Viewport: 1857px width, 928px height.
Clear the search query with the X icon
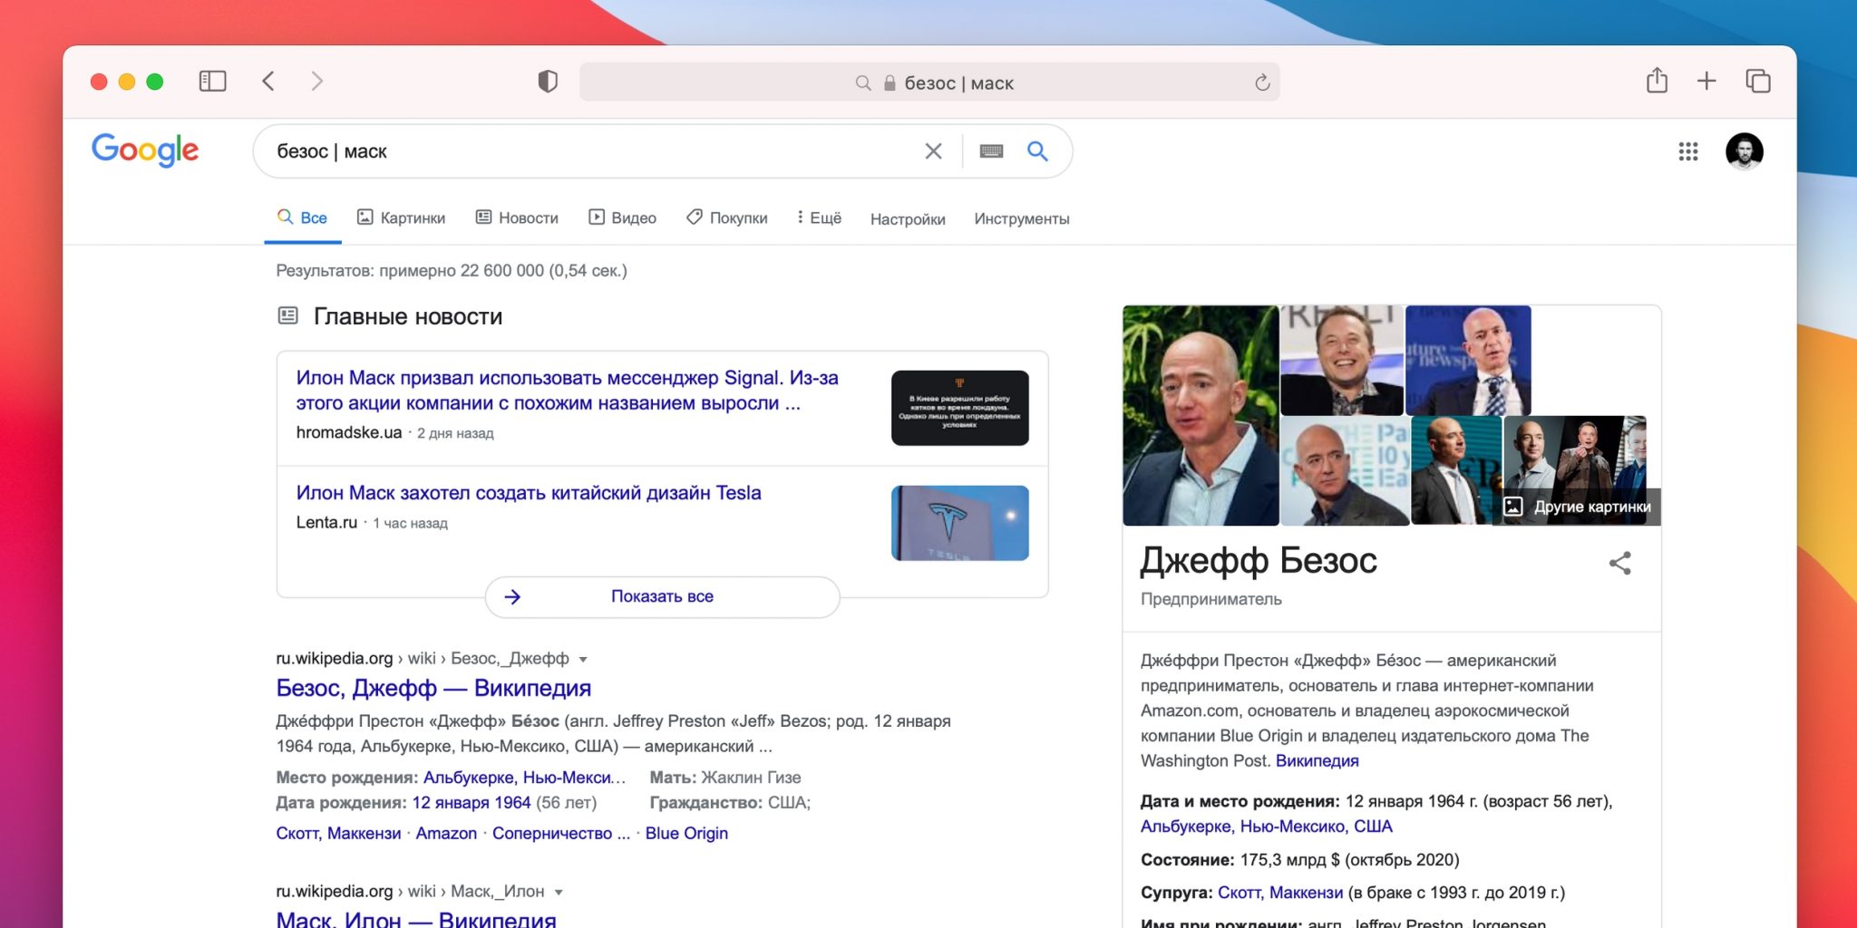[933, 151]
